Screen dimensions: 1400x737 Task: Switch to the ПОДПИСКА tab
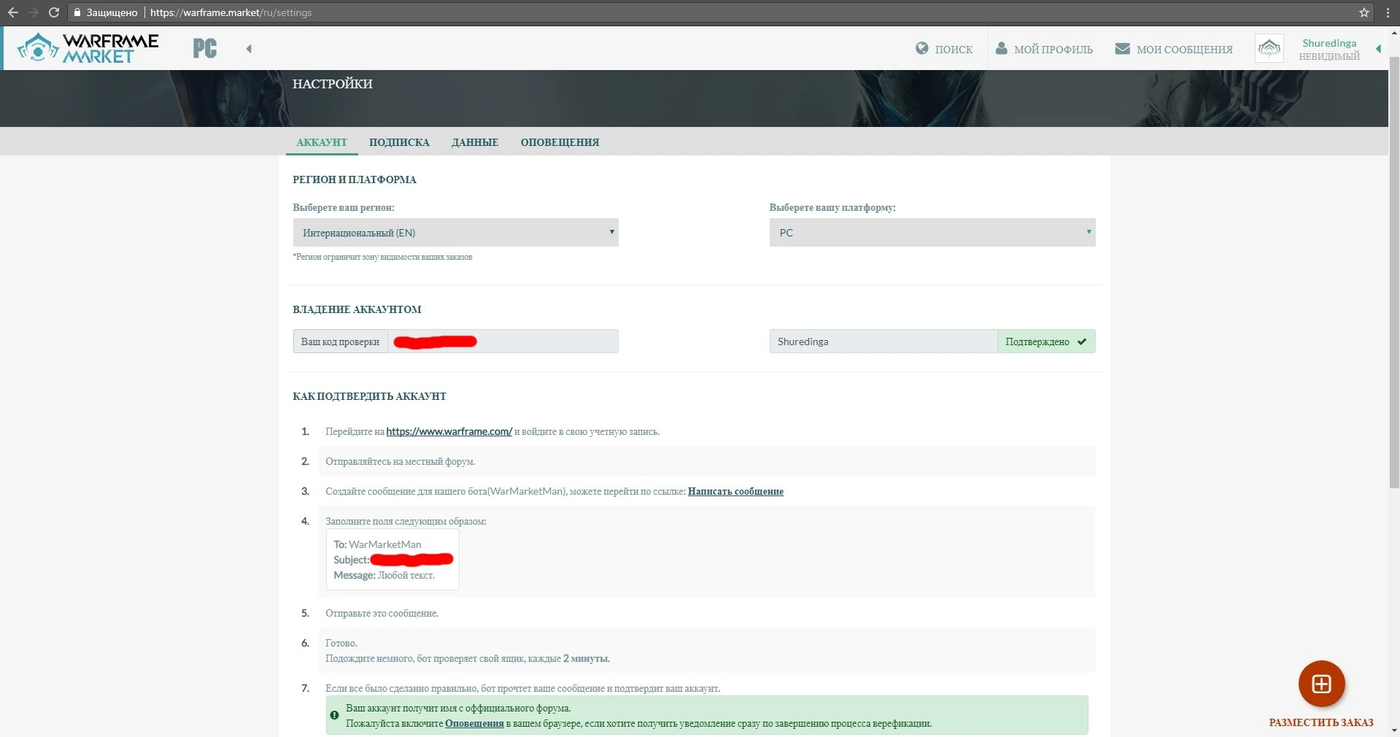coord(399,142)
